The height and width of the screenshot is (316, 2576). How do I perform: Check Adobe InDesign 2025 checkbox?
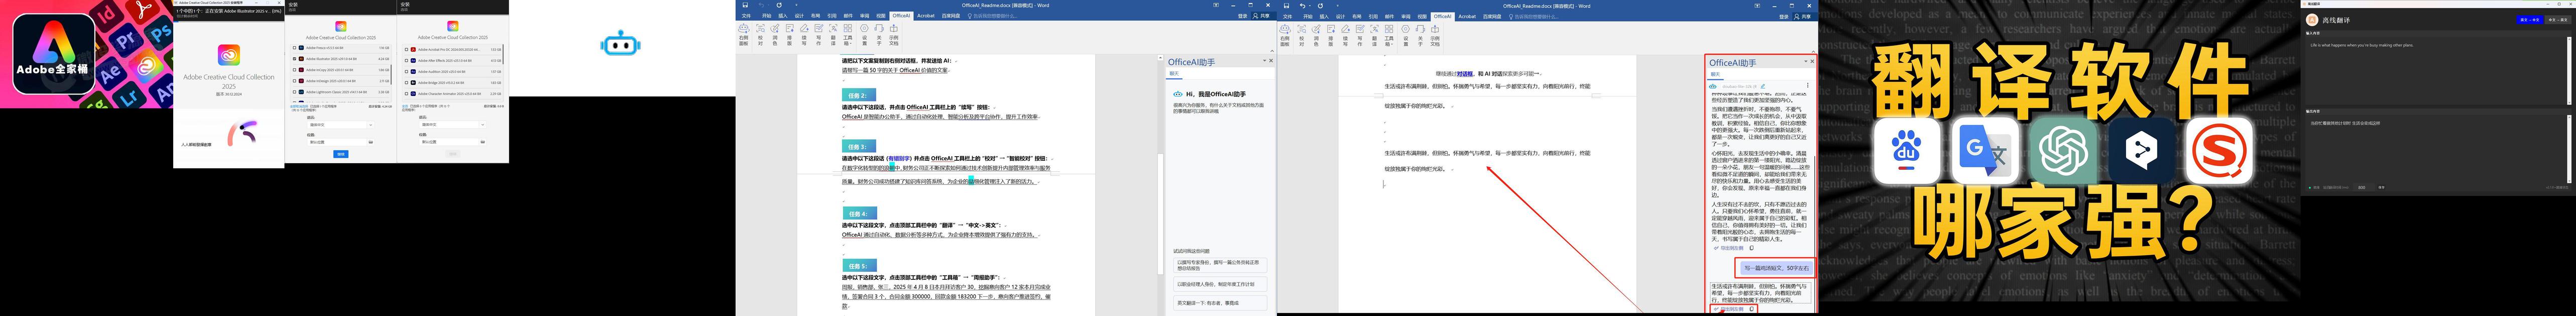tap(295, 81)
